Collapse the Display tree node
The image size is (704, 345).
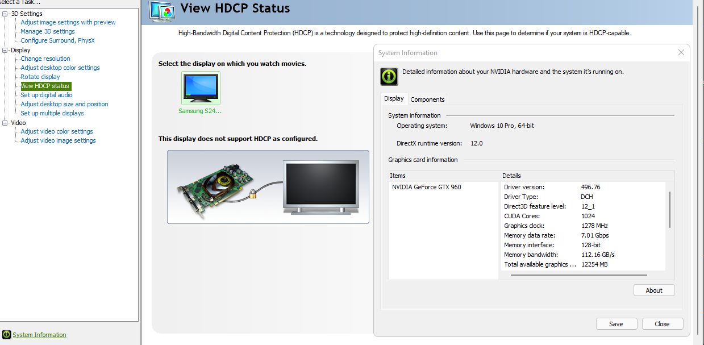[x=6, y=50]
